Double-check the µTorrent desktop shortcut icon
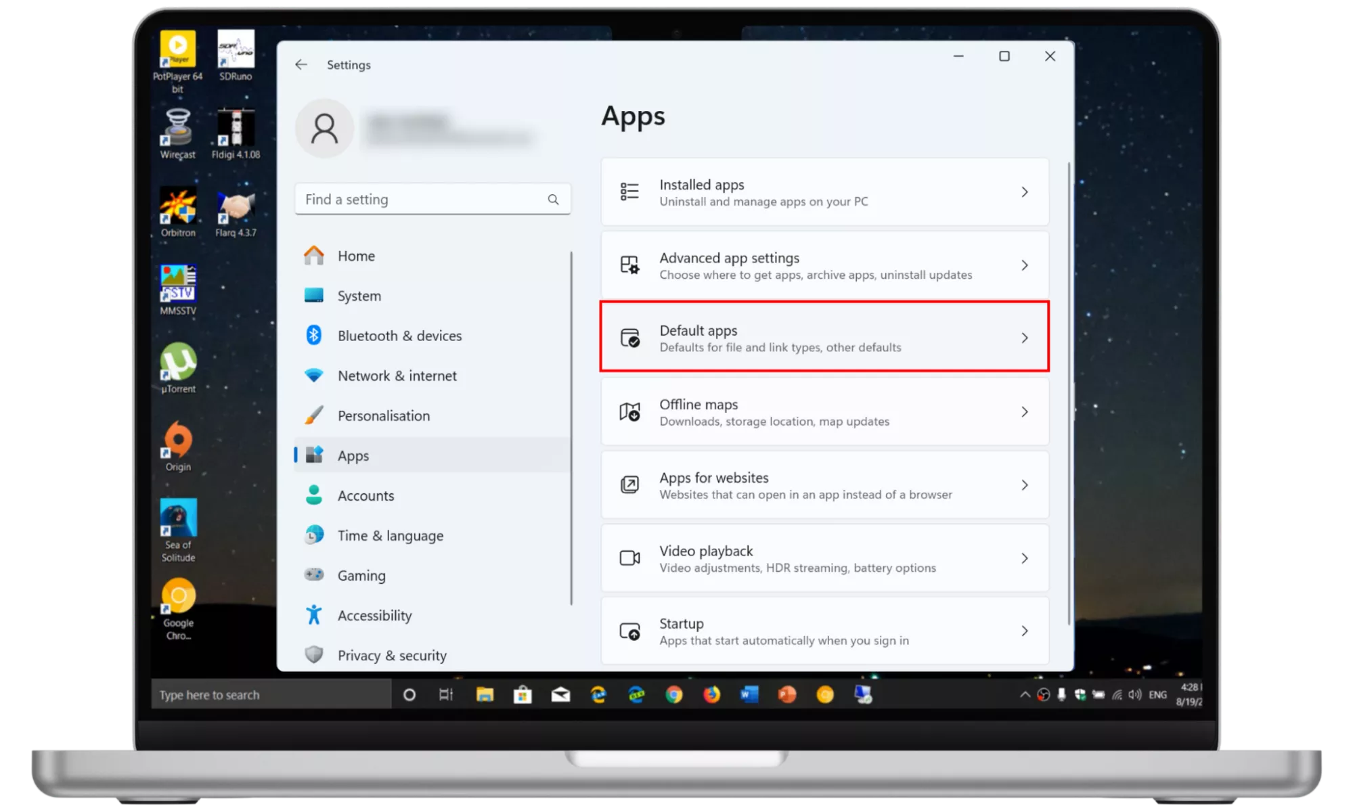The image size is (1353, 812). tap(178, 362)
